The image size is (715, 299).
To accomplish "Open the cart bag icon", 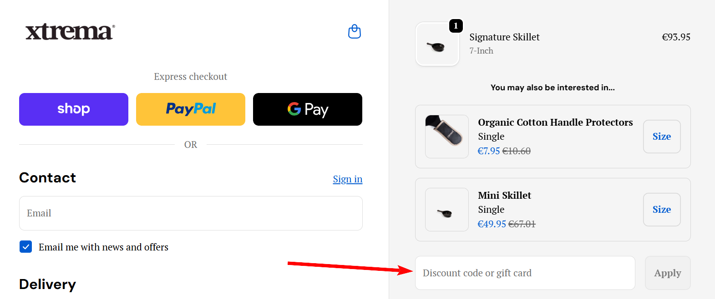I will click(354, 32).
